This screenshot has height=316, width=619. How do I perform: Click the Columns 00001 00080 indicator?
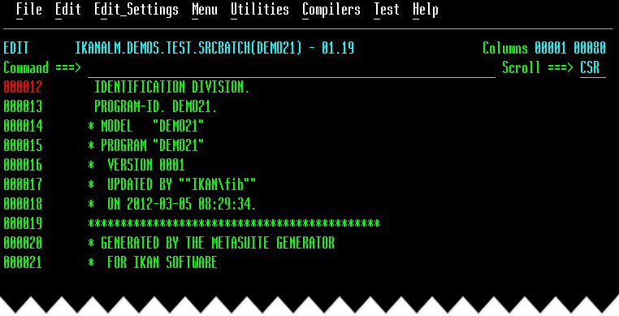(544, 48)
